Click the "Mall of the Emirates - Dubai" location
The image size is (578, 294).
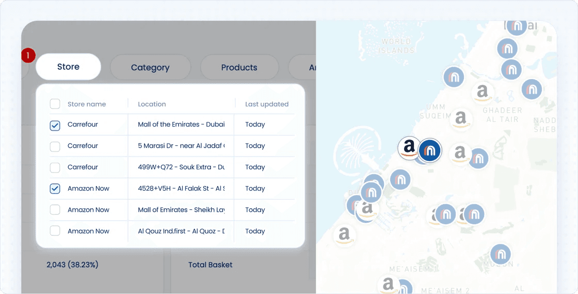coord(181,125)
